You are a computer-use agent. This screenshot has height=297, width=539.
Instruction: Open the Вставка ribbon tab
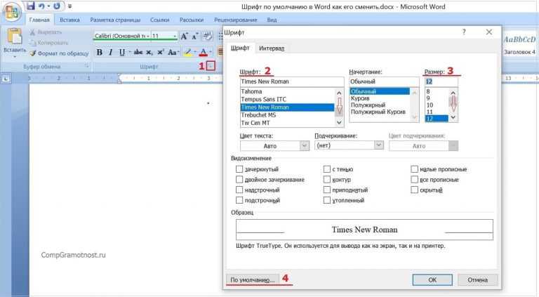(x=69, y=20)
